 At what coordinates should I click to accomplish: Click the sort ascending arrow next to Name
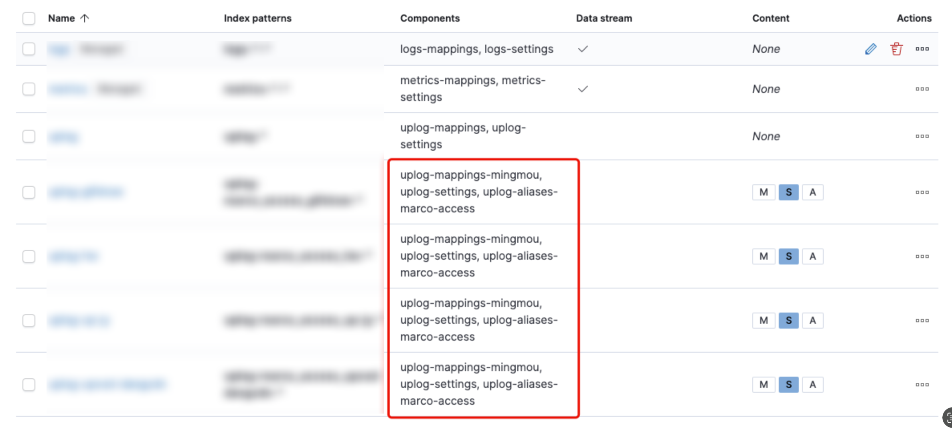click(x=85, y=18)
